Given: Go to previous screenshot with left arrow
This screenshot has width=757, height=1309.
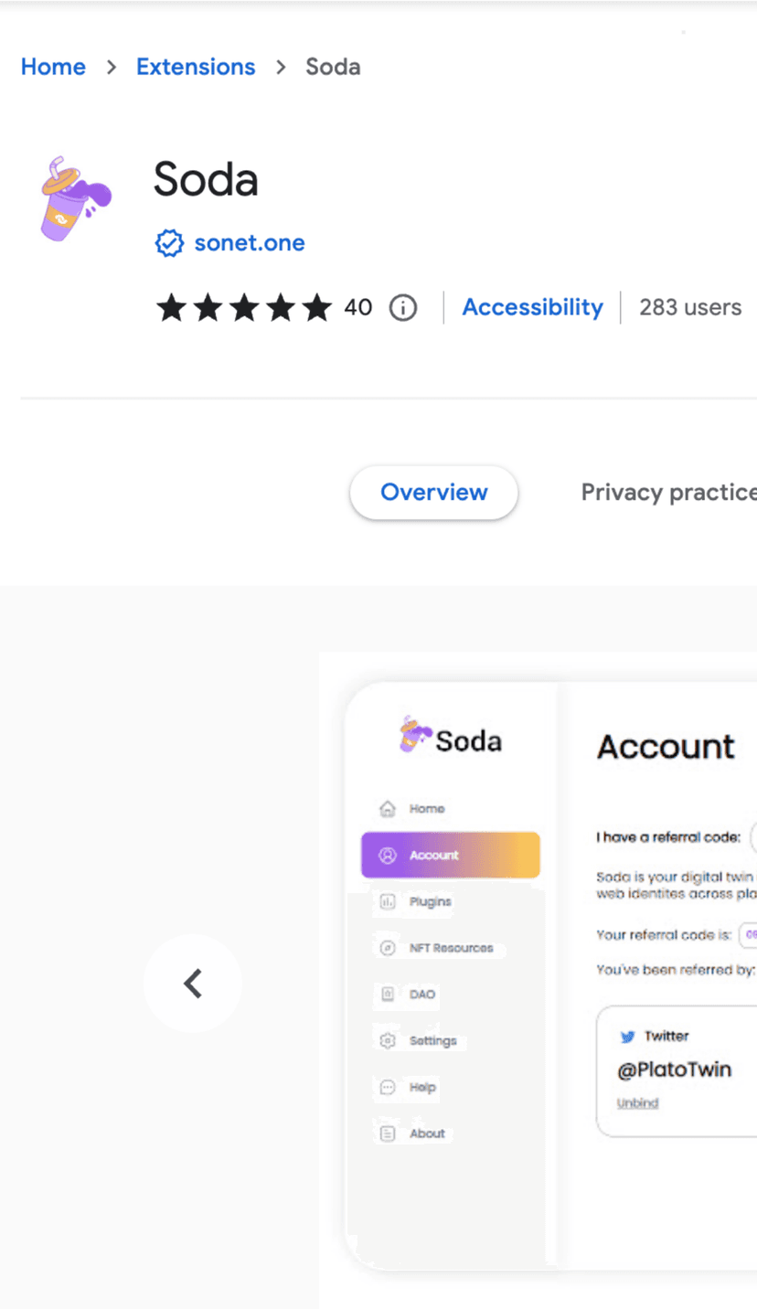Looking at the screenshot, I should tap(193, 984).
